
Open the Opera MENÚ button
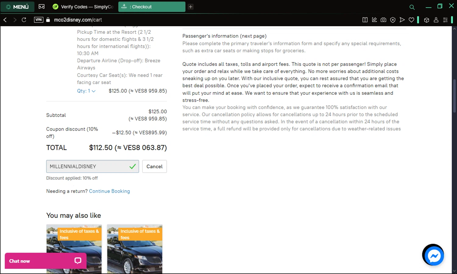point(17,7)
